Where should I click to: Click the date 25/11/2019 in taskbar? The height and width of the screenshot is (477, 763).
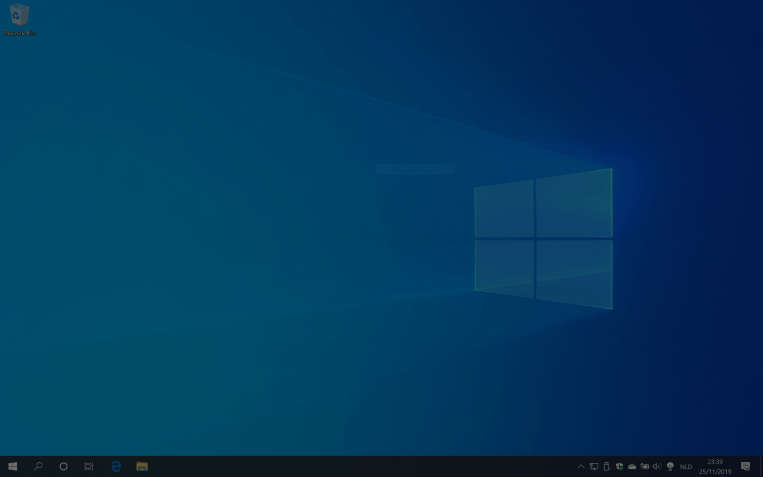(714, 471)
